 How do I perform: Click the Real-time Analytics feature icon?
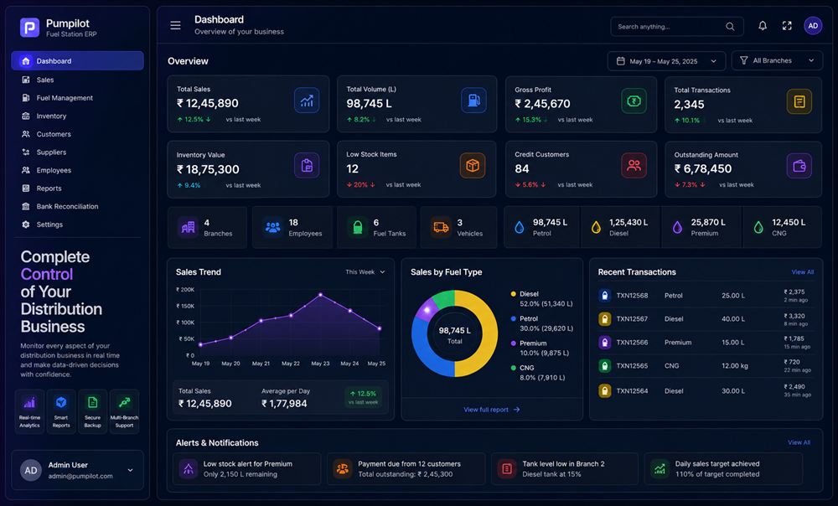[29, 403]
